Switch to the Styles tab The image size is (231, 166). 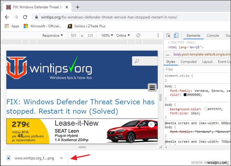click(x=171, y=61)
